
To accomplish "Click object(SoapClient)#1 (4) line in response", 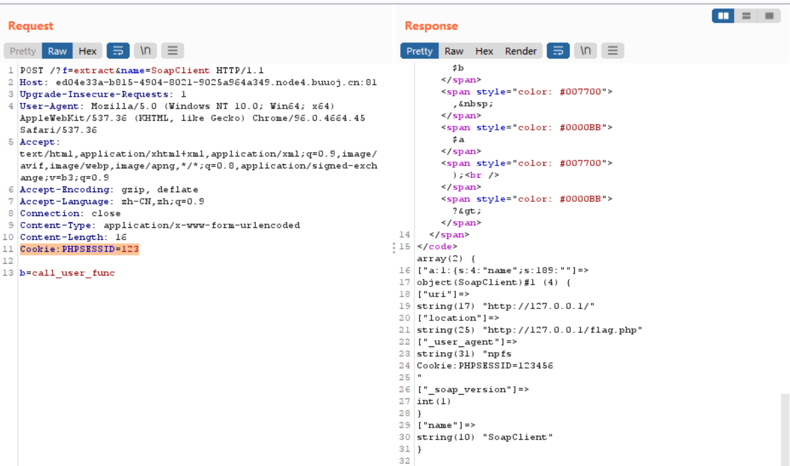I will 494,282.
